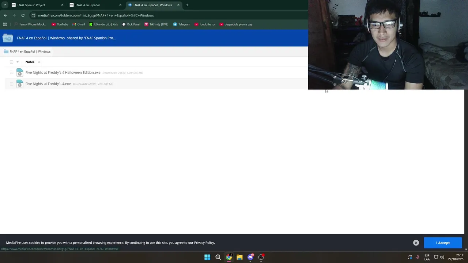This screenshot has width=468, height=263.
Task: Open File Explorer from the taskbar
Action: pyautogui.click(x=239, y=257)
